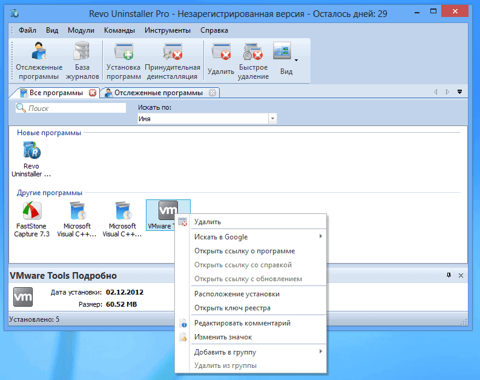The width and height of the screenshot is (480, 380).
Task: Open the Инструменты menu
Action: pyautogui.click(x=168, y=30)
